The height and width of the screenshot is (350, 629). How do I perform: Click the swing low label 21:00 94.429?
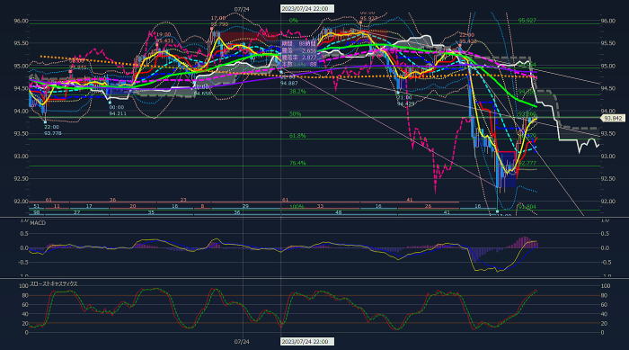(x=405, y=101)
